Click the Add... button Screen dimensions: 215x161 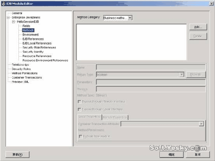coord(198,27)
